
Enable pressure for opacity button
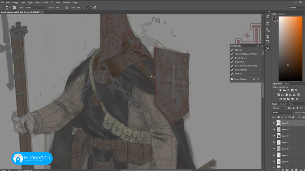[67, 8]
